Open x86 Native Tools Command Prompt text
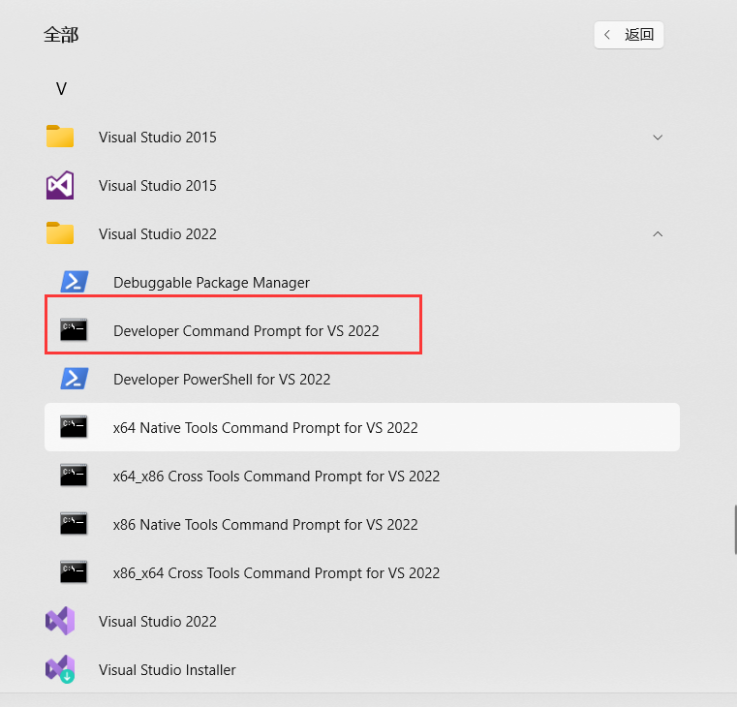The image size is (737, 707). (265, 525)
